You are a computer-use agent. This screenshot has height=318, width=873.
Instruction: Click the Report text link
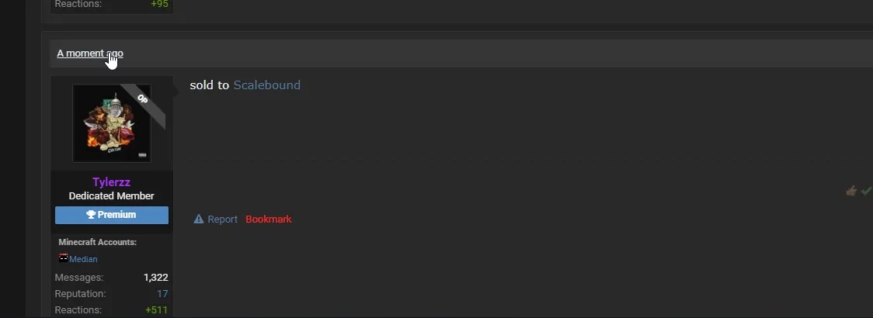(222, 219)
